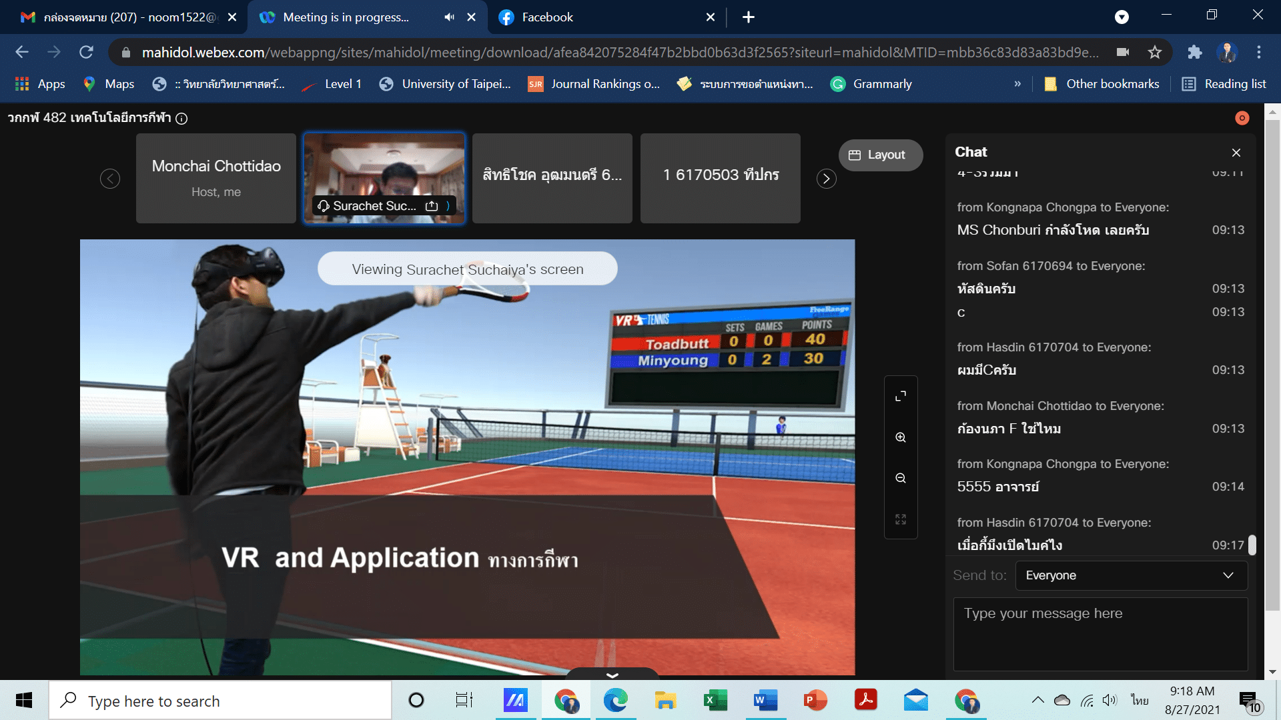Switch to the Gmail inbox tab
1281x720 pixels.
(x=123, y=17)
